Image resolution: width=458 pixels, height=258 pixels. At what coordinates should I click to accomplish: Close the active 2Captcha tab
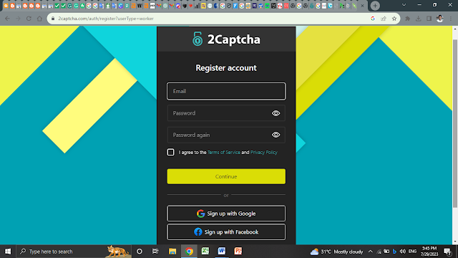363,6
